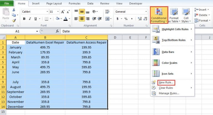Switch to the Formulas tab
Screen dimensions: 213x115
click(x=74, y=4)
